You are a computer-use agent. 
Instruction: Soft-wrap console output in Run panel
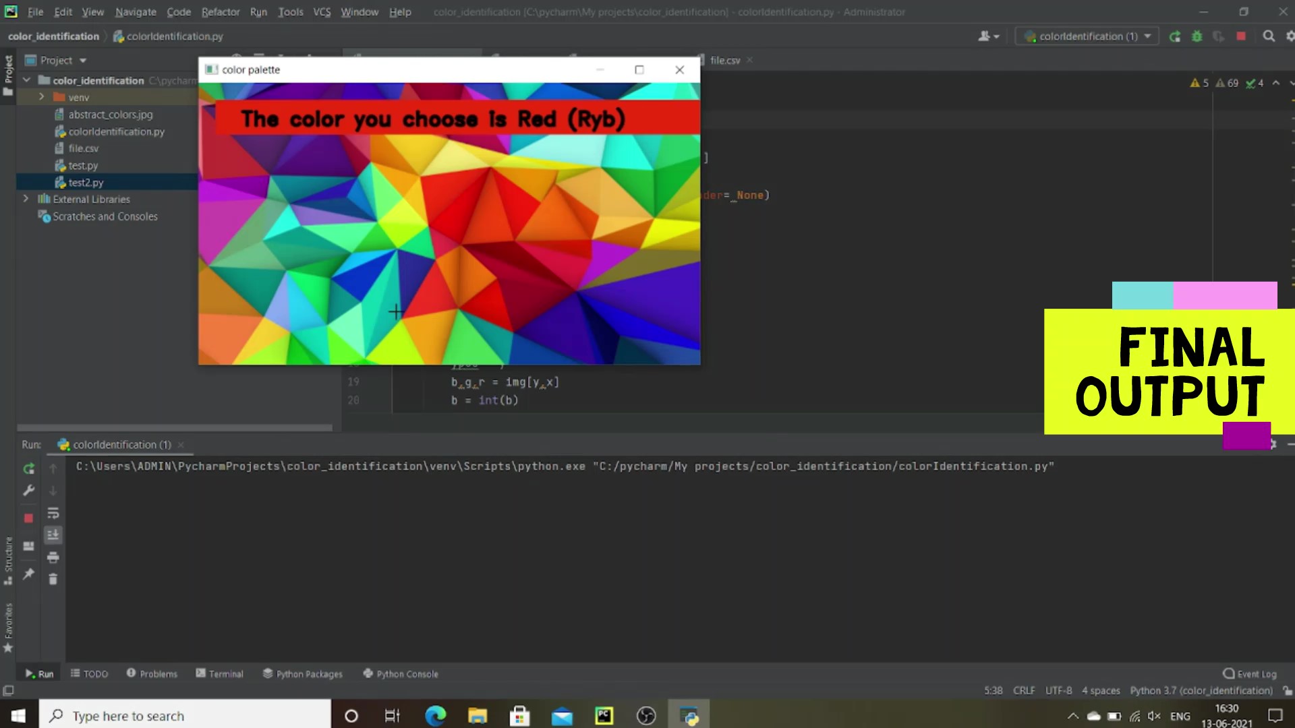(x=53, y=513)
